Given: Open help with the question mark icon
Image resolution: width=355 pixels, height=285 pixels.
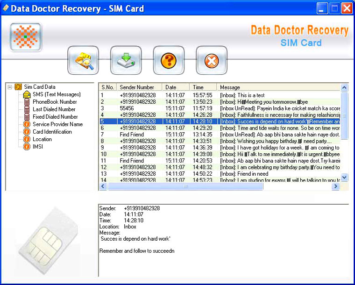Looking at the screenshot, I should [169, 60].
